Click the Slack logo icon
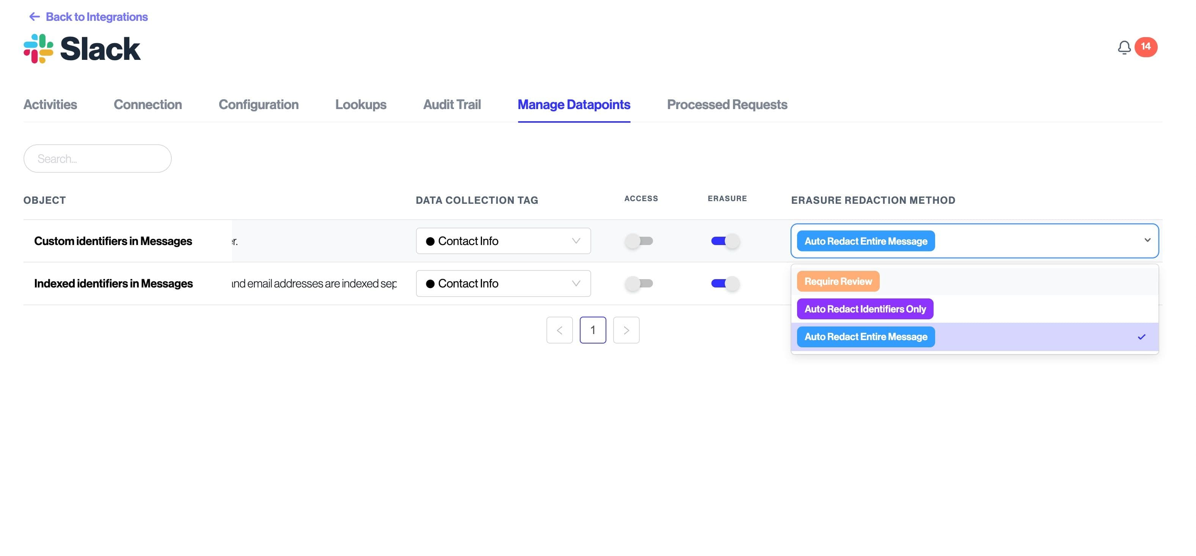The image size is (1196, 556). coord(38,48)
